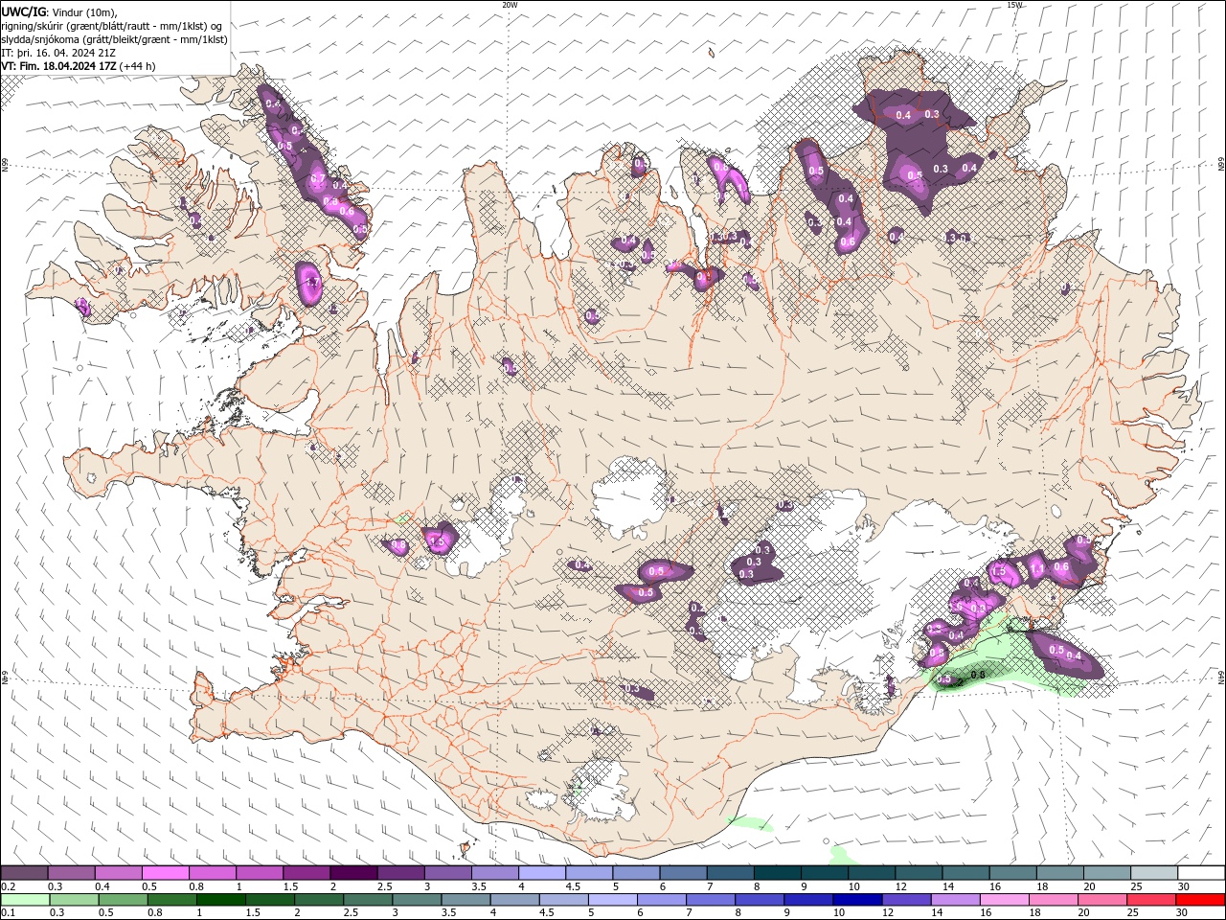Choose the 20 swatch in the lower legend row
Image resolution: width=1226 pixels, height=920 pixels.
click(x=1102, y=900)
